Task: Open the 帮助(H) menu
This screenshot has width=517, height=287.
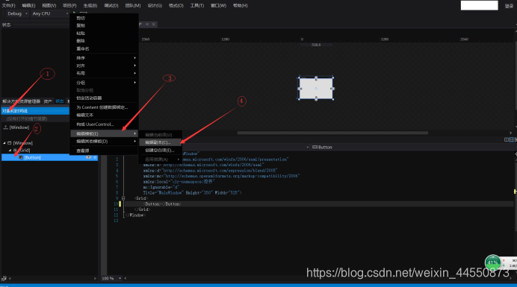Action: click(x=240, y=6)
